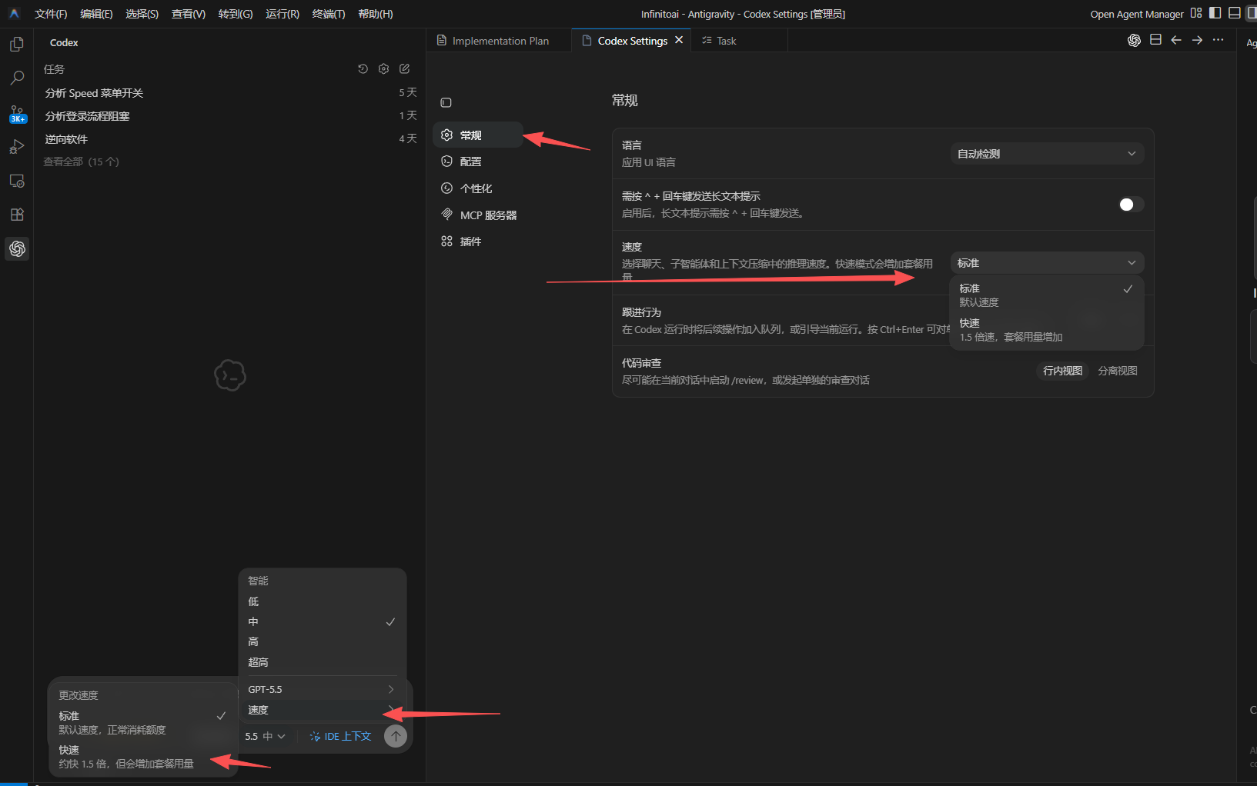Collapse the settings sidebar panel icon

click(446, 102)
